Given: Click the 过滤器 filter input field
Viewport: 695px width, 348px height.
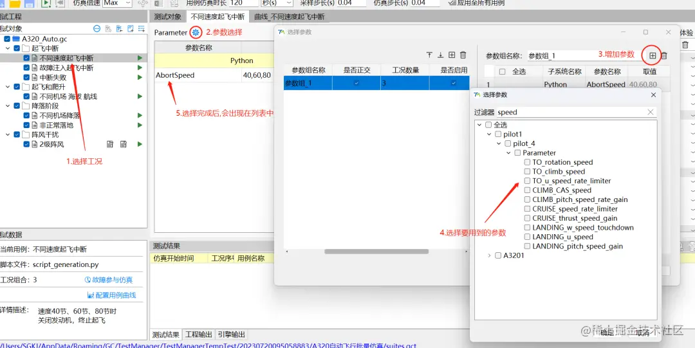Looking at the screenshot, I should click(576, 112).
